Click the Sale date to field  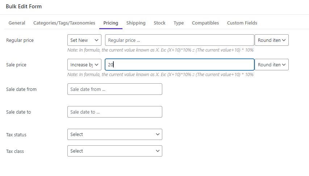115,112
